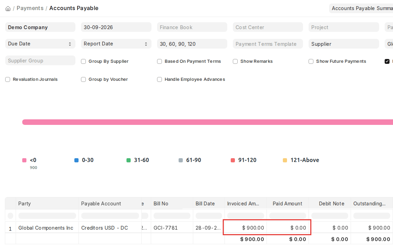The image size is (393, 247).
Task: Toggle the 61-90 grey legend swatch
Action: [181, 160]
